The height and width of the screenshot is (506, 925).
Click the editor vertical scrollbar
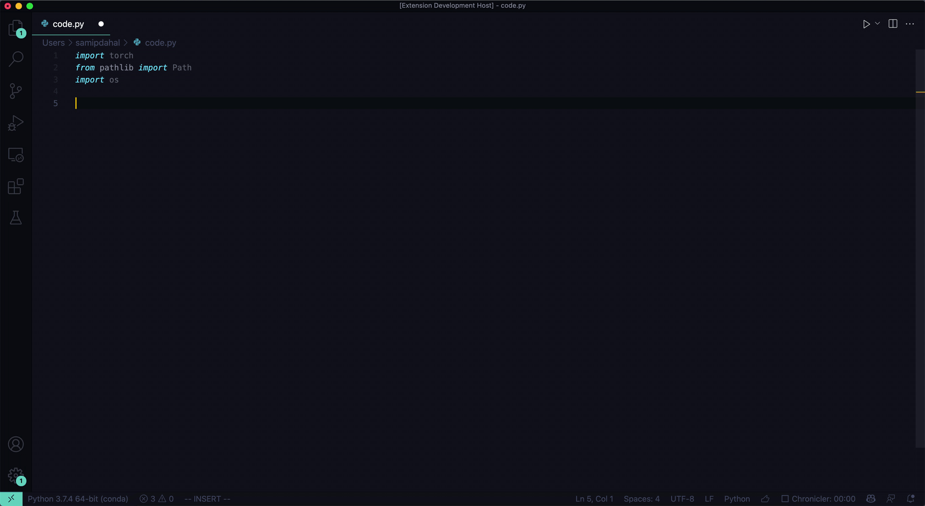click(920, 248)
